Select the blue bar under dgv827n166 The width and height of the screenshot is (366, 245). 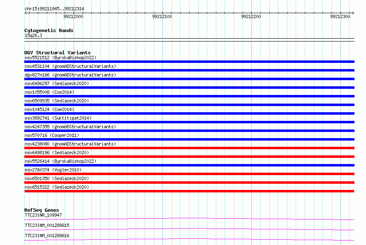tap(189, 79)
